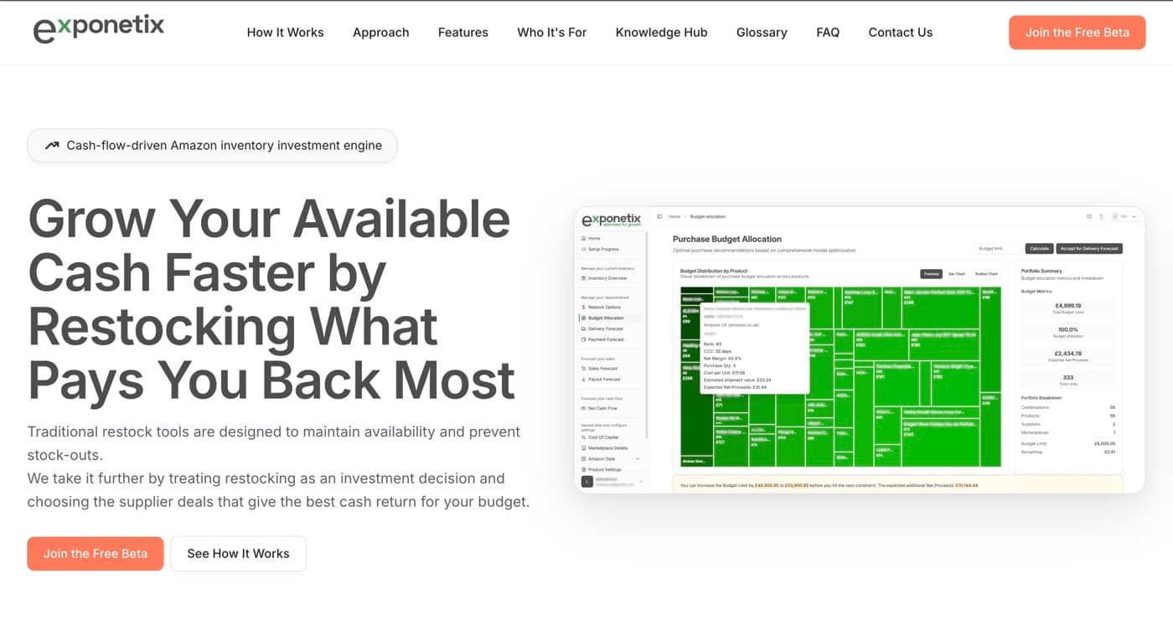
Task: Expand the user account switcher chevrons in the sidebar
Action: [x=641, y=482]
